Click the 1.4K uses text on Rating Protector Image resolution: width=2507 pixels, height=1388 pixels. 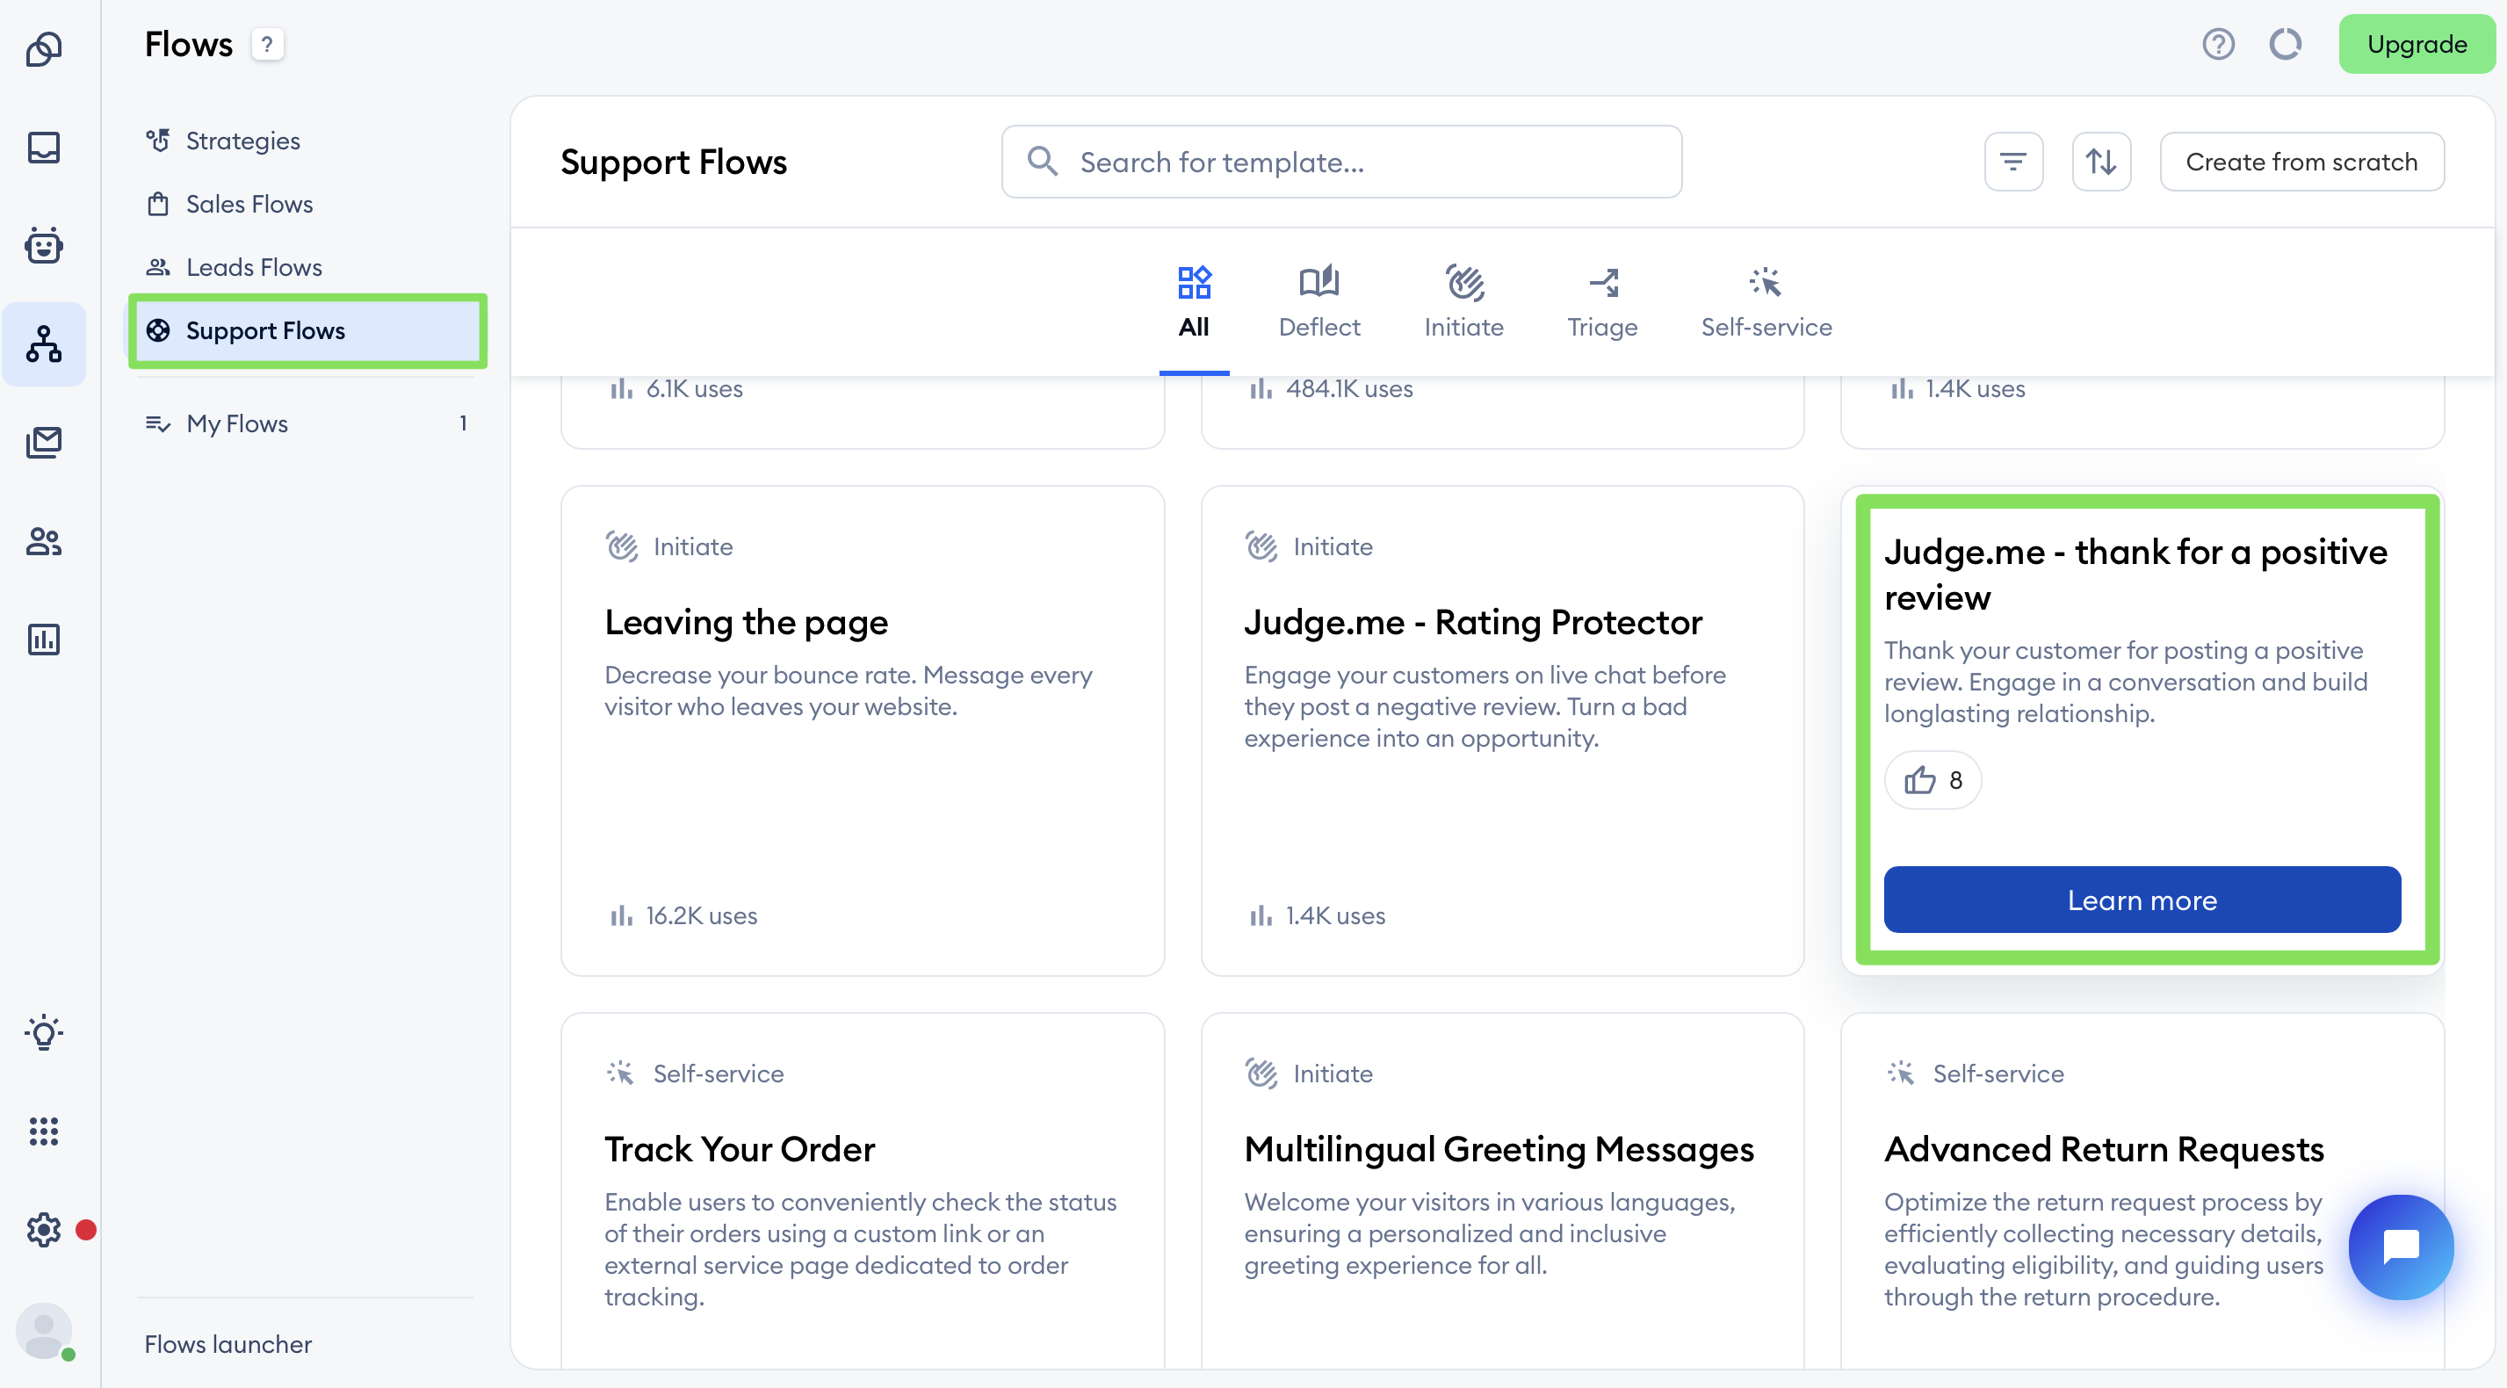(1335, 916)
